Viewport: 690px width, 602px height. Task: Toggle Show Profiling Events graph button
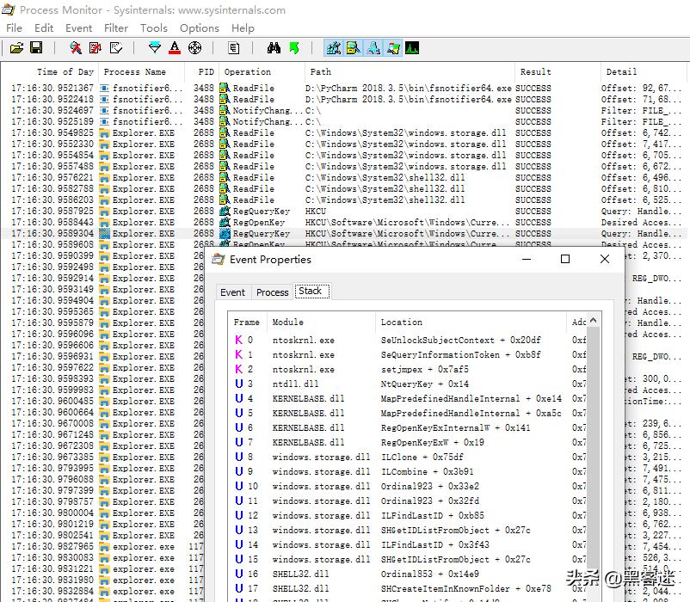point(413,48)
